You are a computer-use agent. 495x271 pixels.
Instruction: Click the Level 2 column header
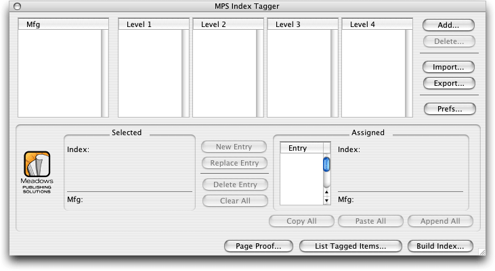tap(228, 24)
